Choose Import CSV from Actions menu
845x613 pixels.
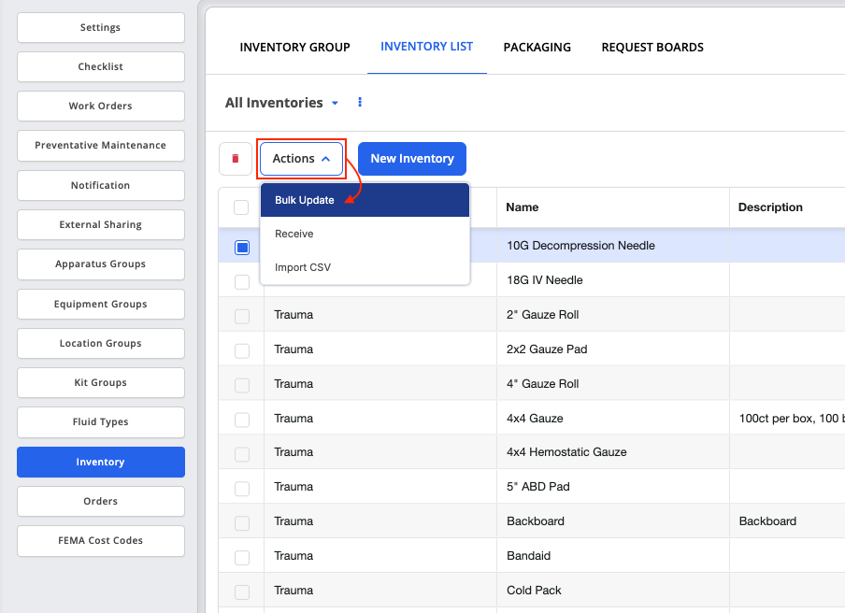[x=365, y=267]
